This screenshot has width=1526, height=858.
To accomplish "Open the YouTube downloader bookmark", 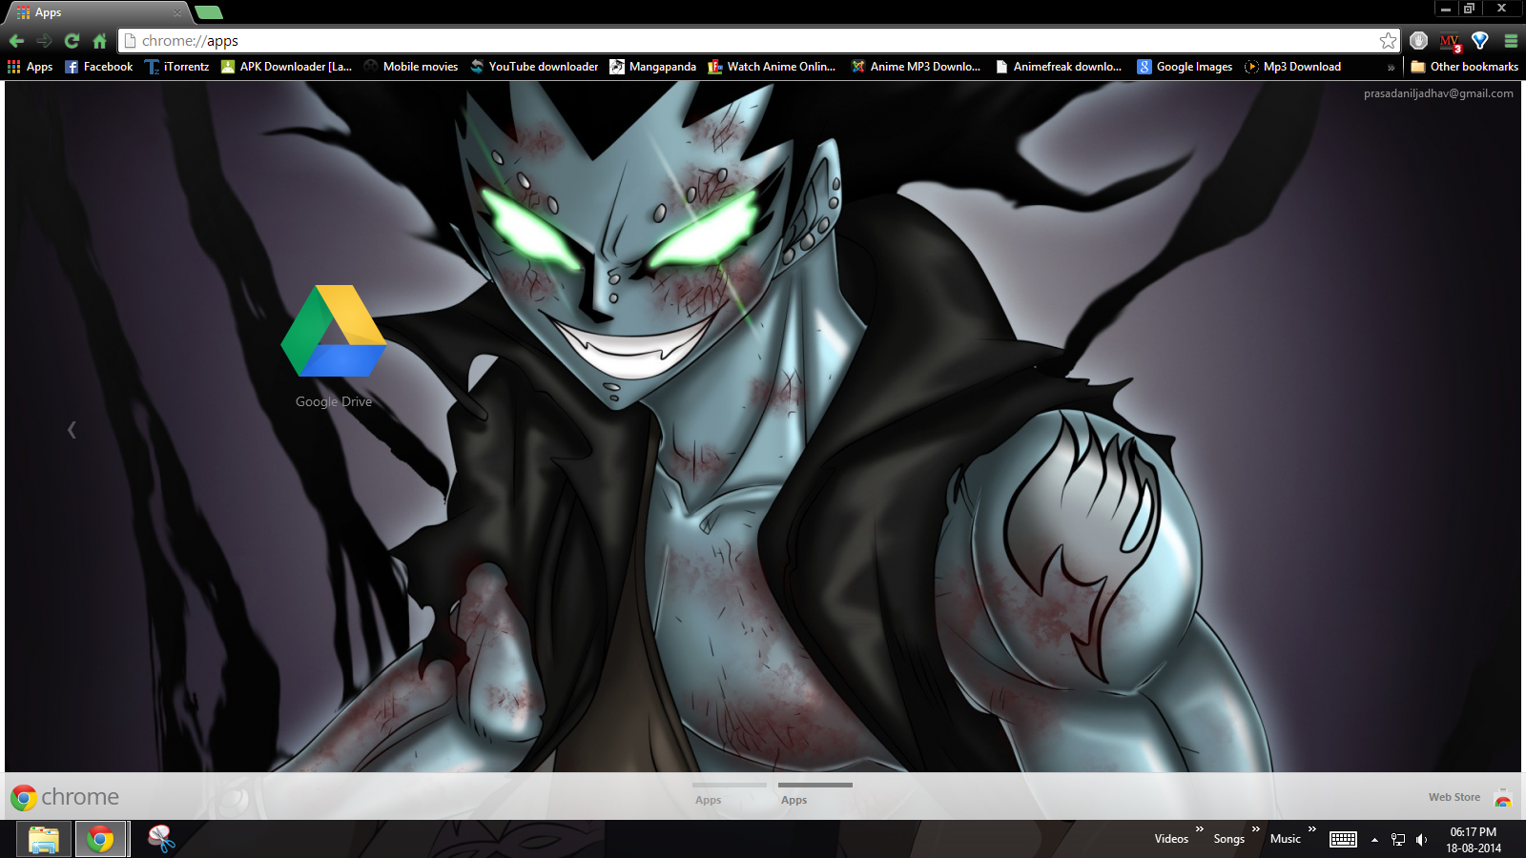I will click(x=534, y=67).
